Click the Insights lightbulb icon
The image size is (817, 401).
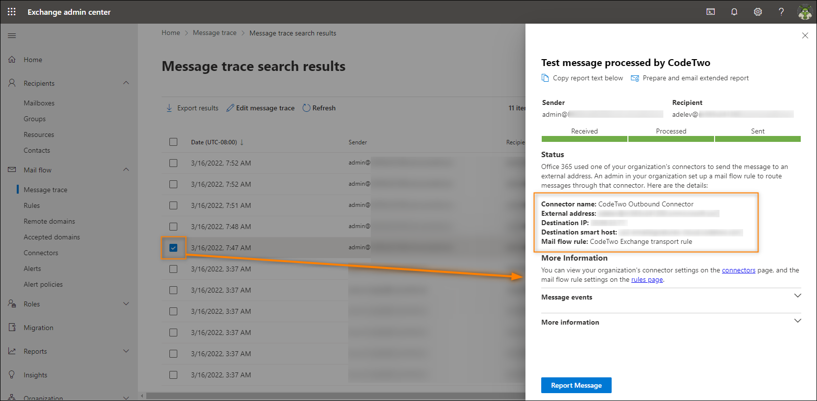pyautogui.click(x=12, y=375)
